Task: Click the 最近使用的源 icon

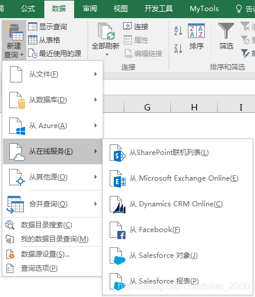Action: tap(33, 53)
